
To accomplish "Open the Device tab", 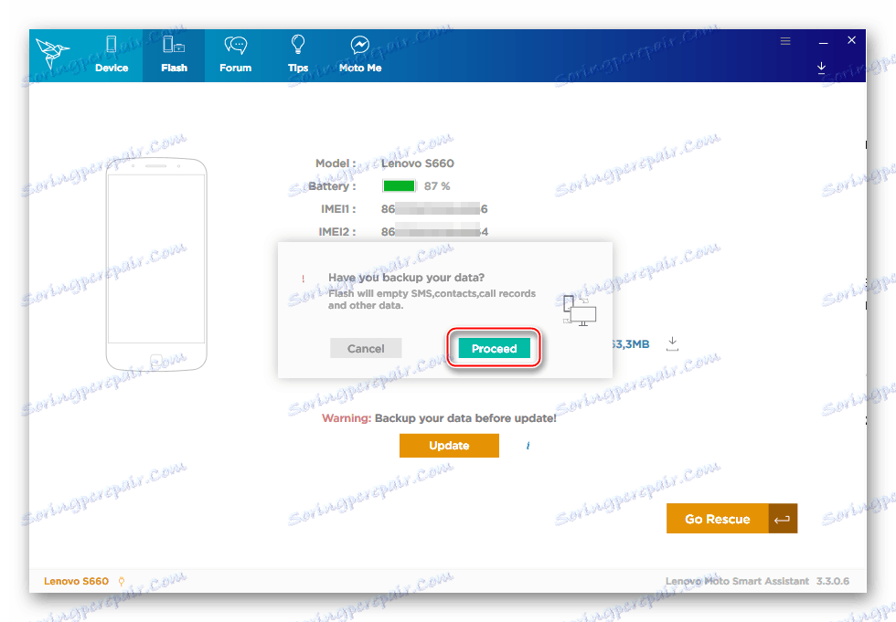I will click(x=112, y=55).
